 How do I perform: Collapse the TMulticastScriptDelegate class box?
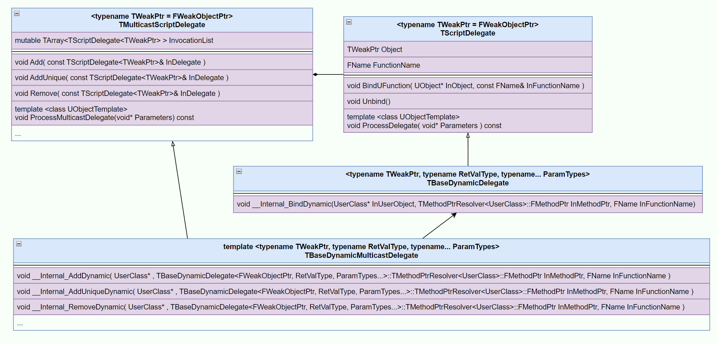coord(17,13)
